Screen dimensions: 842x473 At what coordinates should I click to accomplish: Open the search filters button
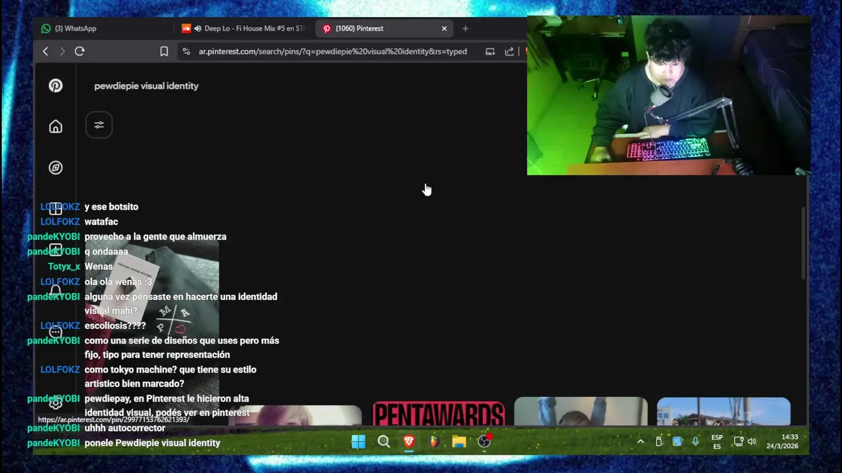[x=99, y=125]
